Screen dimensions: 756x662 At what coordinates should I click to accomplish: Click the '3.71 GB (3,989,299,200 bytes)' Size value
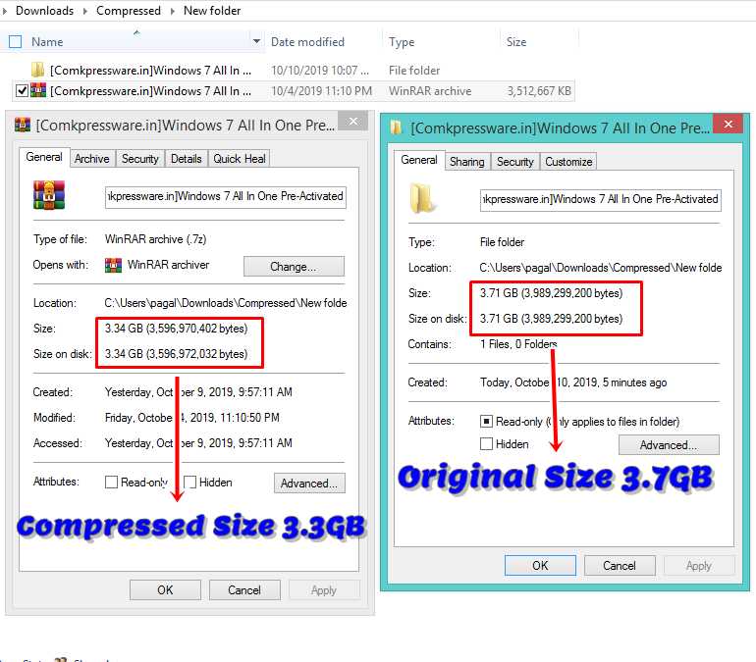(551, 293)
